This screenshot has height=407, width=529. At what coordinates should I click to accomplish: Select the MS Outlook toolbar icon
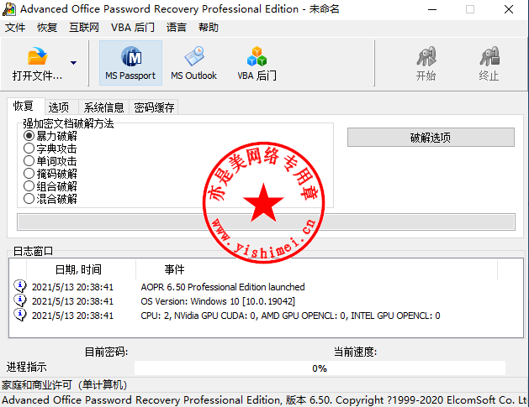(194, 56)
